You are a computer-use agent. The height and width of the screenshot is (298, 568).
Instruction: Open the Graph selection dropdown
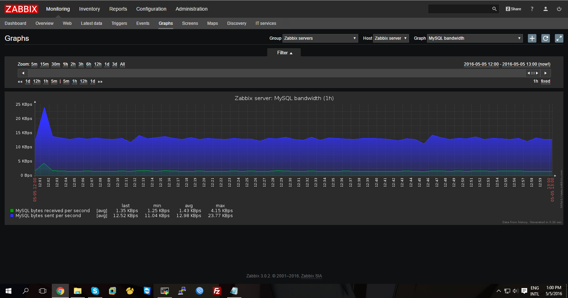[x=475, y=38]
